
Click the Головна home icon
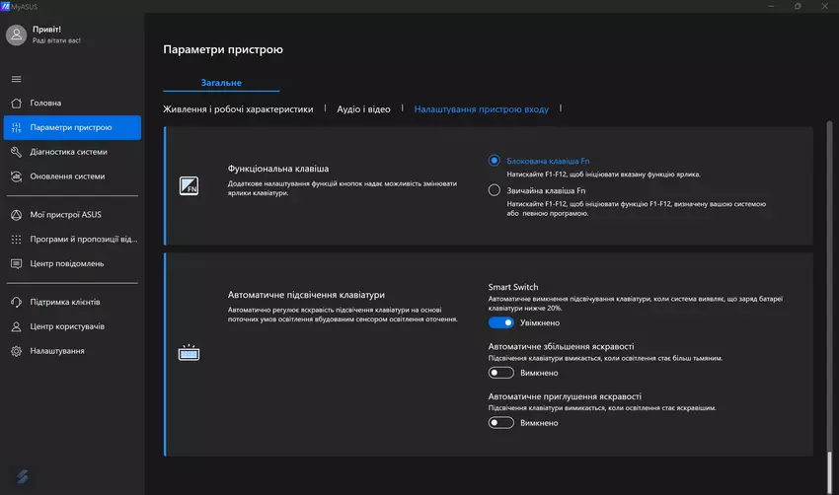(x=16, y=103)
